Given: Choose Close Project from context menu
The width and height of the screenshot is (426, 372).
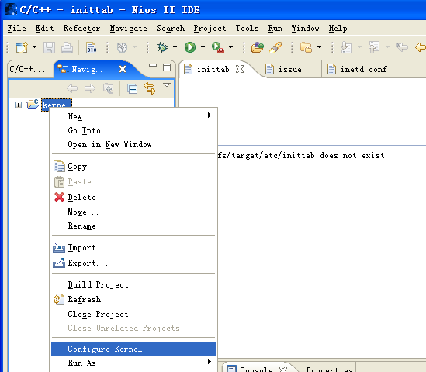Looking at the screenshot, I should tap(133, 314).
